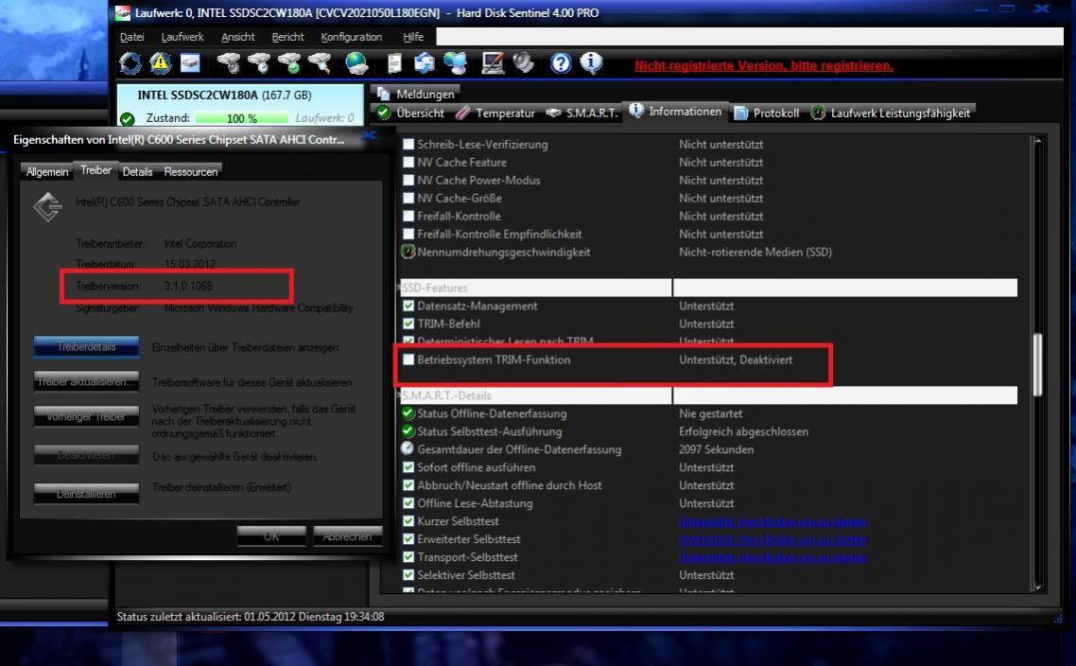Screen dimensions: 1076x666
Task: Toggle the TRIM-Befehl checkbox
Action: 408,324
